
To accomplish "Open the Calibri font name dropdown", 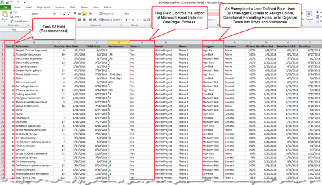I will click(x=52, y=14).
